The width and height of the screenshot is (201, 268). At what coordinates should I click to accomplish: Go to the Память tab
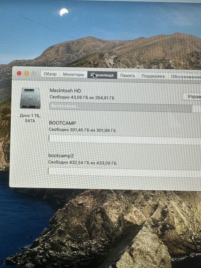coord(127,75)
